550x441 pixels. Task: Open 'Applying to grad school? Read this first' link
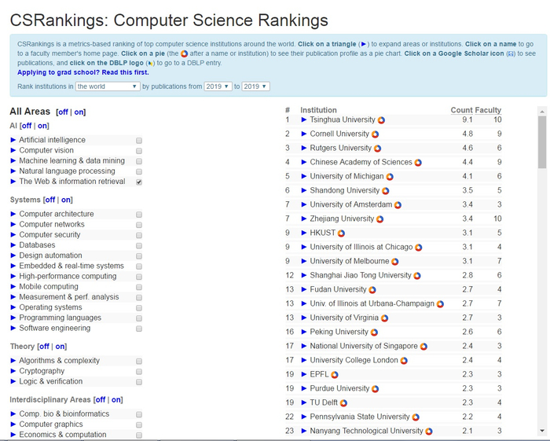coord(83,72)
